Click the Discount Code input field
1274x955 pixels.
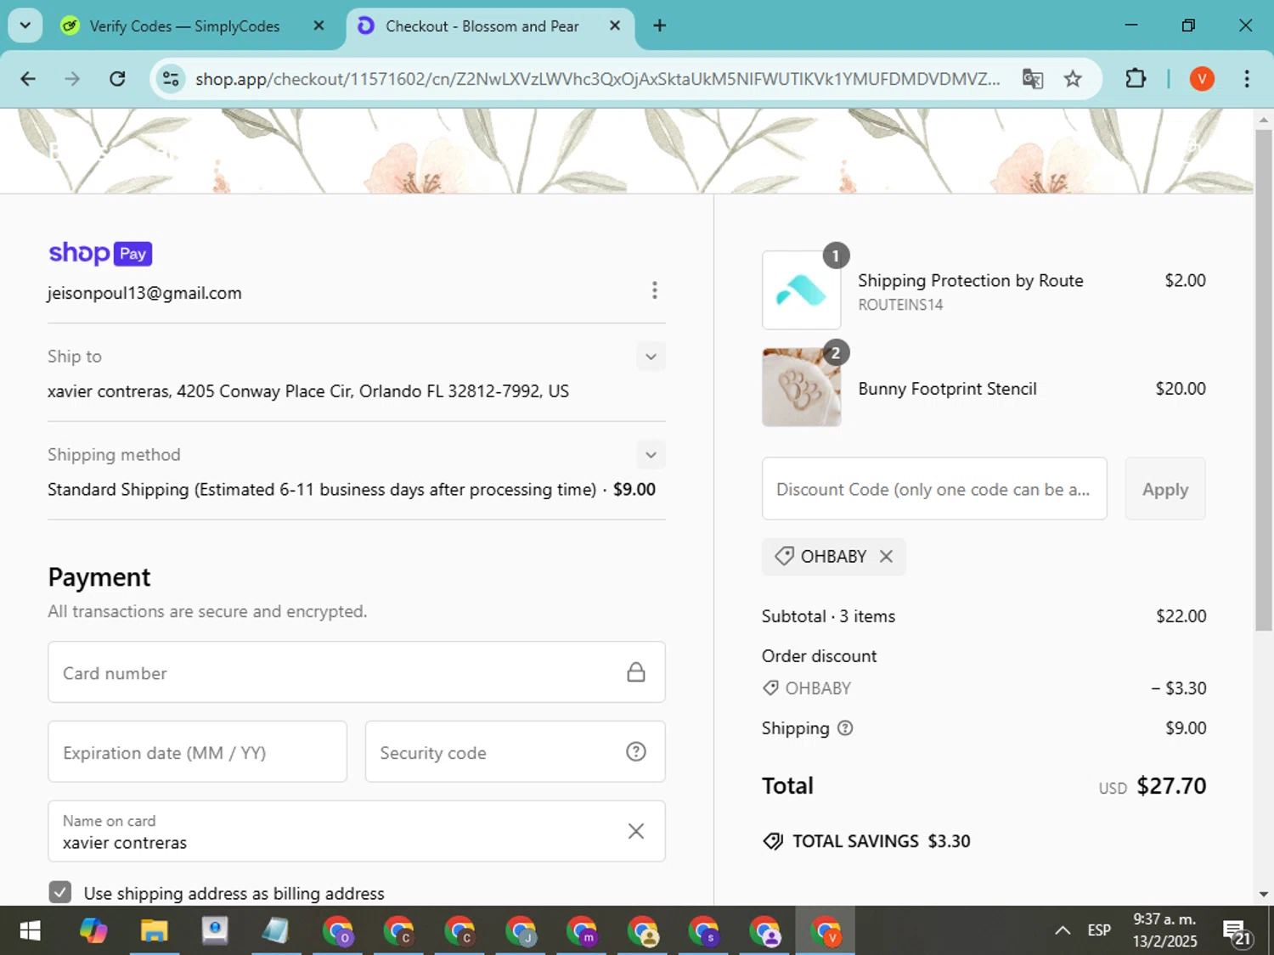coord(934,489)
